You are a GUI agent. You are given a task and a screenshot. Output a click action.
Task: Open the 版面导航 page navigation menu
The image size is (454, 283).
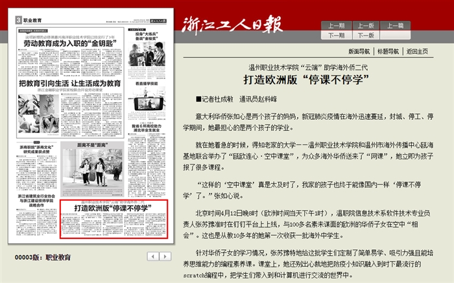pos(359,51)
